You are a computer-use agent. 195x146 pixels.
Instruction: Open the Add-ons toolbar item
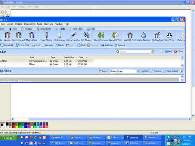click(107, 45)
